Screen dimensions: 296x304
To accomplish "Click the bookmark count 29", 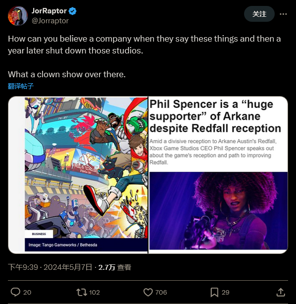I will coord(225,293).
